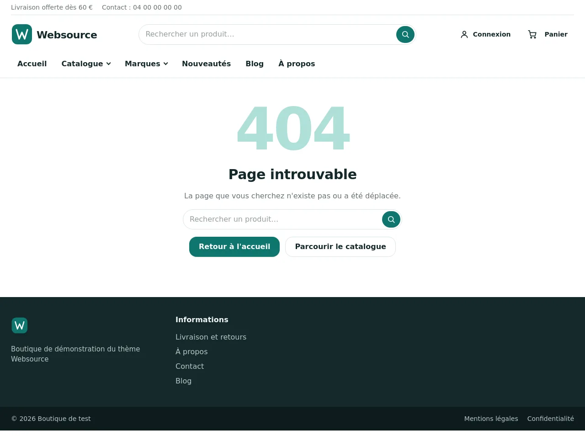
Task: Open the À propos footer link
Action: [191, 351]
